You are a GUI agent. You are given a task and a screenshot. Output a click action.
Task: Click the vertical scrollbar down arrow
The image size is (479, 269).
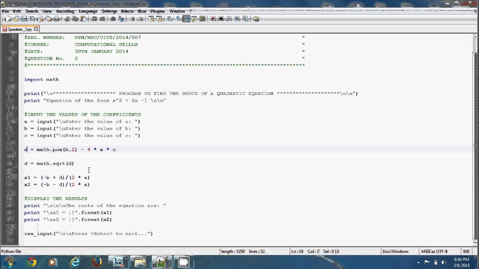[x=475, y=242]
